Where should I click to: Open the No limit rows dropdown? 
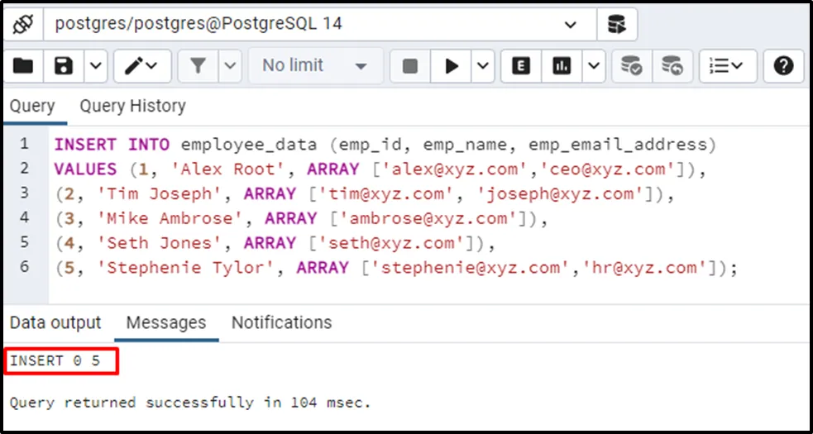(315, 66)
